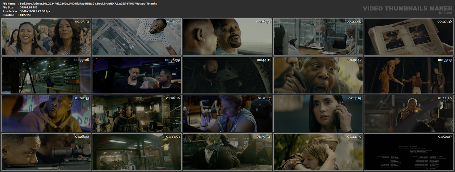Click the "Duration" label
This screenshot has width=455, height=172.
[8, 15]
